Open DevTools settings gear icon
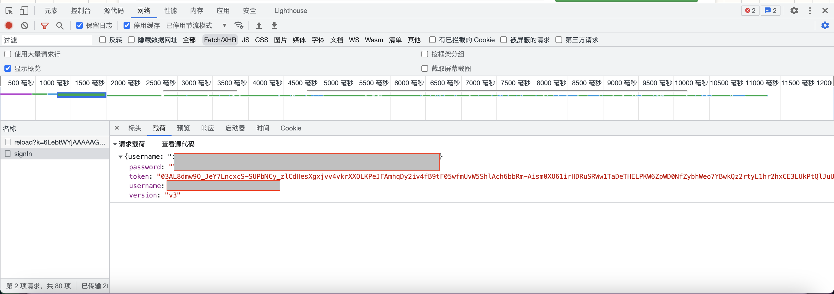 [x=794, y=11]
